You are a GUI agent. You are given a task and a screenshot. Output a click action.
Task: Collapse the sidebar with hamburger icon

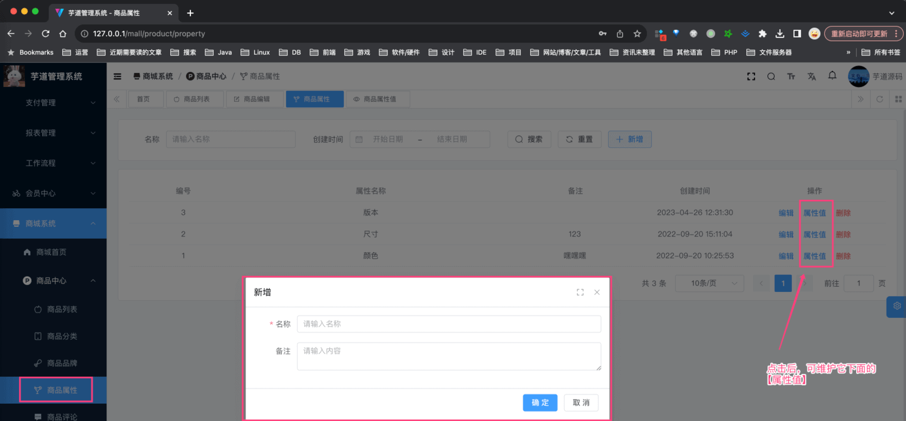click(x=117, y=77)
